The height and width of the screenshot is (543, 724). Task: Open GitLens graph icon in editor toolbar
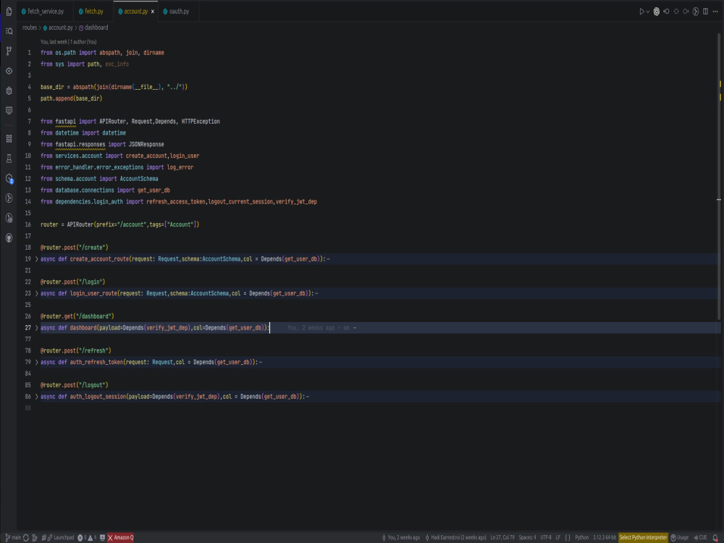695,12
